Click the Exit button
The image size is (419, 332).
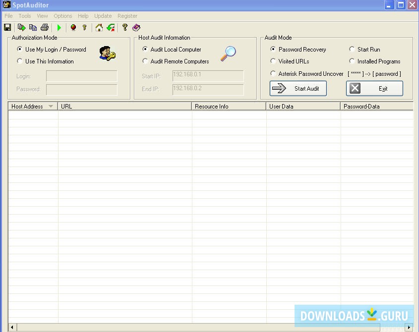374,88
